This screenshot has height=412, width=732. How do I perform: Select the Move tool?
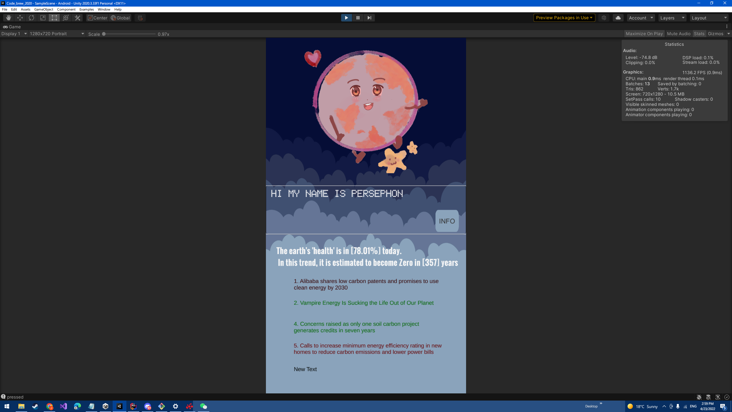[20, 18]
